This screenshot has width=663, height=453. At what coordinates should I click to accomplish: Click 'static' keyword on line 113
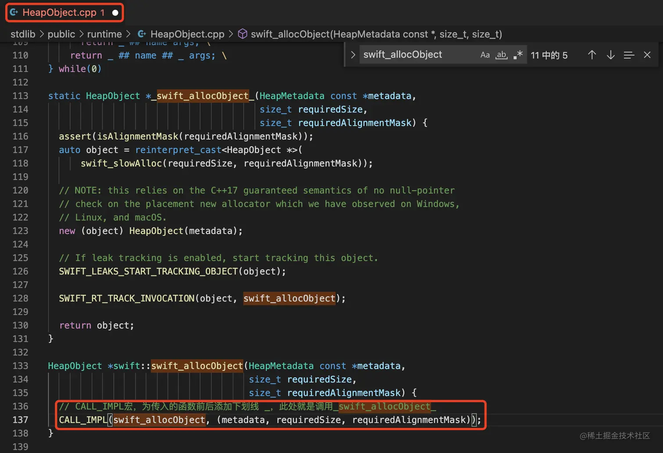pyautogui.click(x=64, y=96)
